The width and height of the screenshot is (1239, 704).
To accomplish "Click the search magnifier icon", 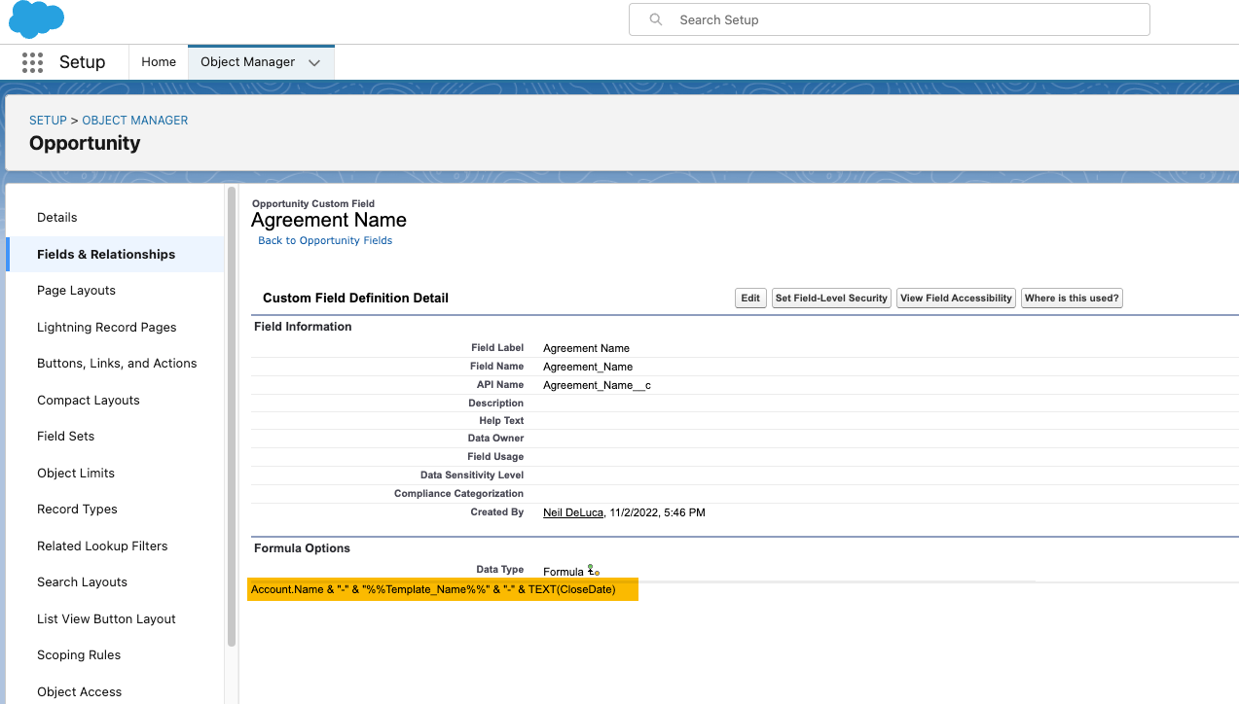I will coord(656,19).
